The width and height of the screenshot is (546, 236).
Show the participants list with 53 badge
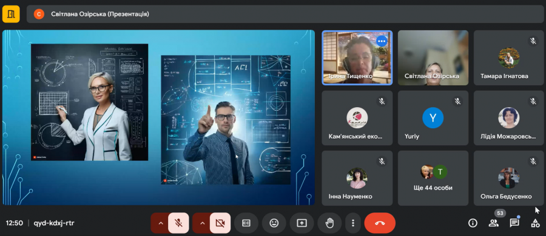click(494, 223)
